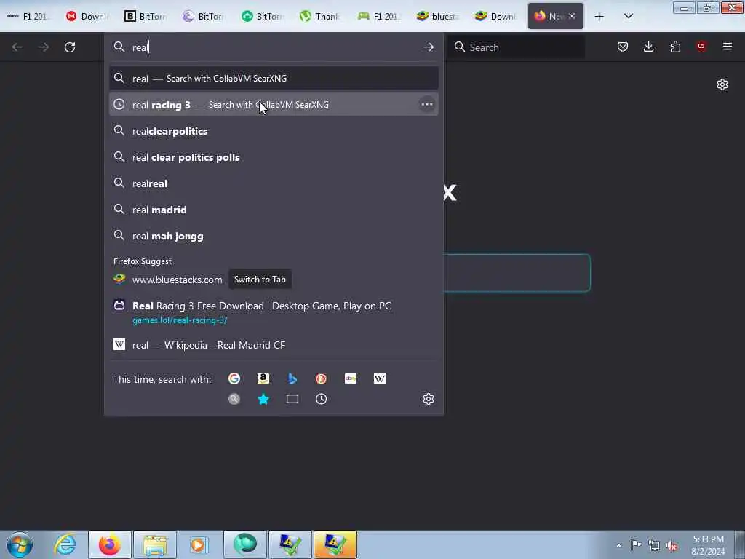Viewport: 745px width, 559px height.
Task: Search only history with clock icon
Action: click(x=321, y=399)
